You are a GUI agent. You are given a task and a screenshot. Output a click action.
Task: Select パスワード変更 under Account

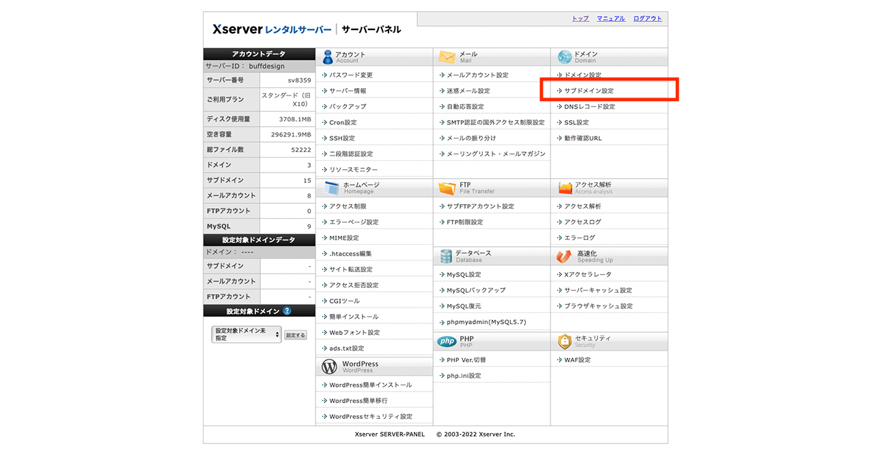[x=351, y=75]
